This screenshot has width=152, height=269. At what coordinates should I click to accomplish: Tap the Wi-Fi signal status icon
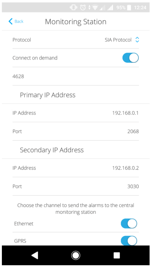(95, 7)
